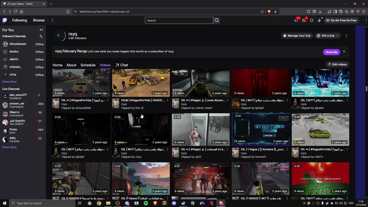Collapse the For You sidebar
This screenshot has height=207, width=368.
click(x=41, y=30)
